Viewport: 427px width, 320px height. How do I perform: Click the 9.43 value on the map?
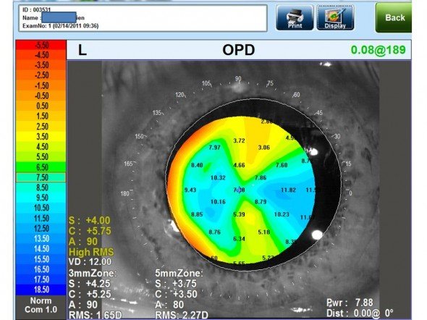[x=190, y=190]
